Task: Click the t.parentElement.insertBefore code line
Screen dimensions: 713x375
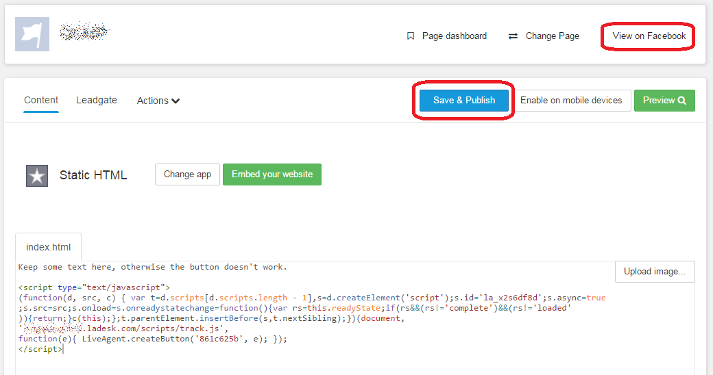Action: point(211,318)
